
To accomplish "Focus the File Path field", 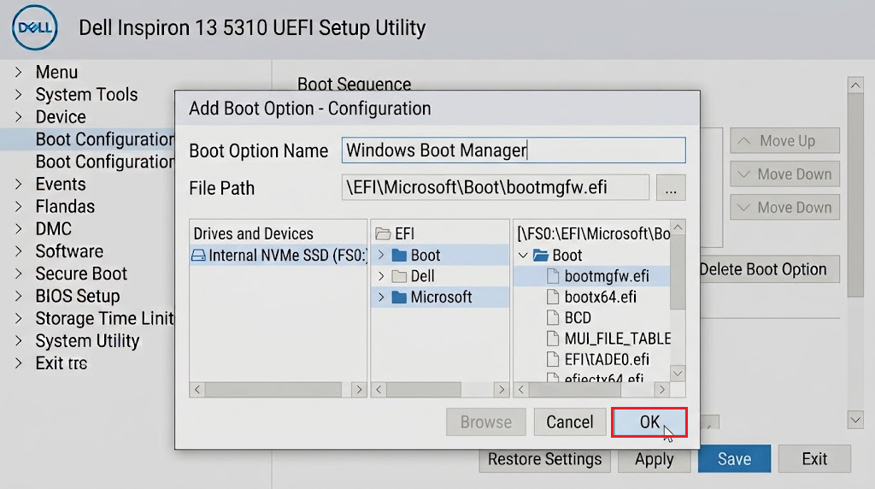I will (x=496, y=187).
